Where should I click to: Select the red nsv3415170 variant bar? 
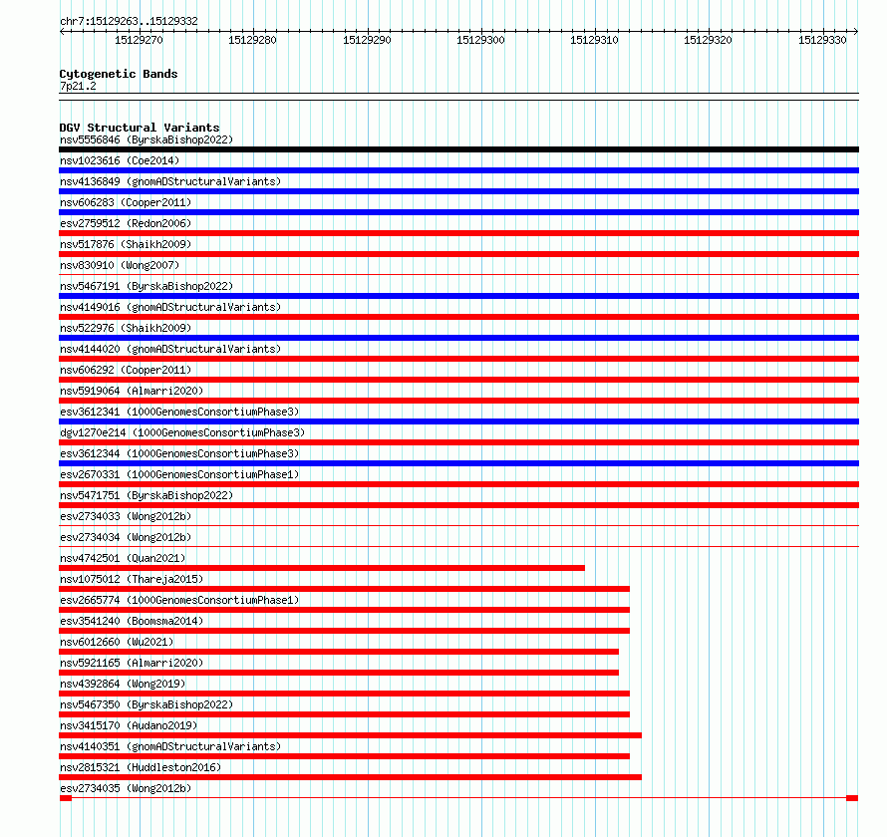click(350, 735)
